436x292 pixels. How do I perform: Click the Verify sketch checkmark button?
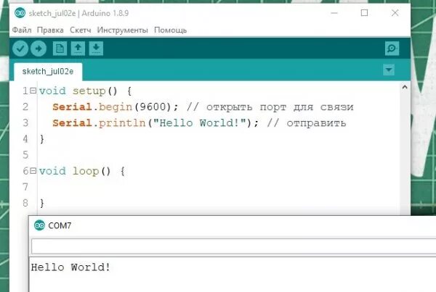(20, 49)
